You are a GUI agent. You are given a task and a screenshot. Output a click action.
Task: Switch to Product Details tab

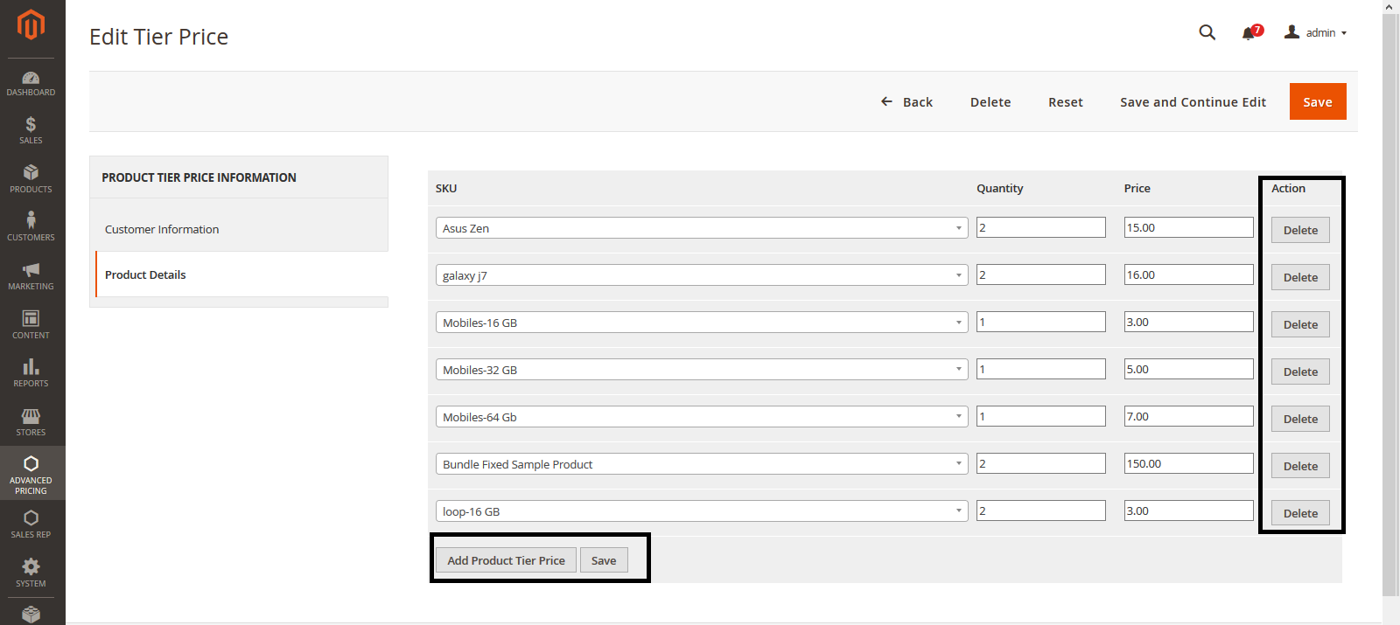click(241, 274)
